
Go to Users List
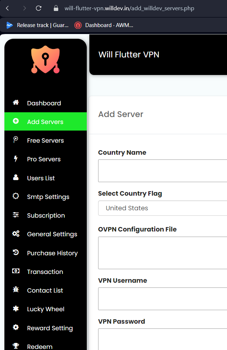click(x=45, y=178)
